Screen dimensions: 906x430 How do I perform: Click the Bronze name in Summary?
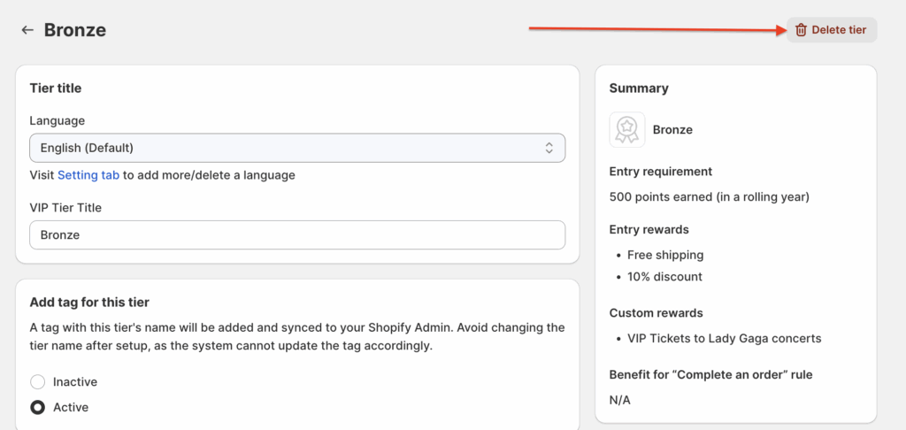[672, 130]
